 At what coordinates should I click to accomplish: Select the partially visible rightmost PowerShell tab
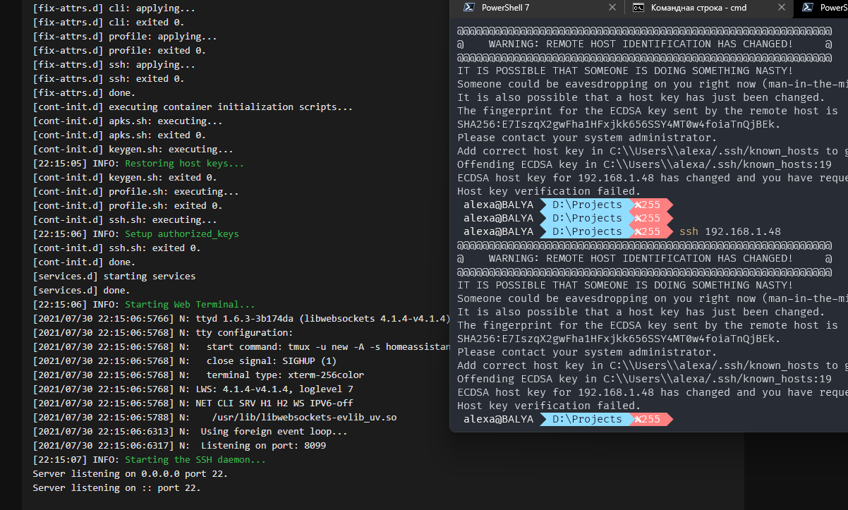(x=832, y=8)
